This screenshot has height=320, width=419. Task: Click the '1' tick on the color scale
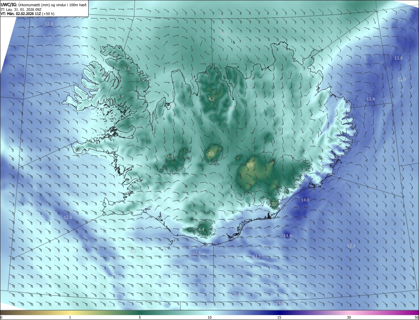point(70,317)
